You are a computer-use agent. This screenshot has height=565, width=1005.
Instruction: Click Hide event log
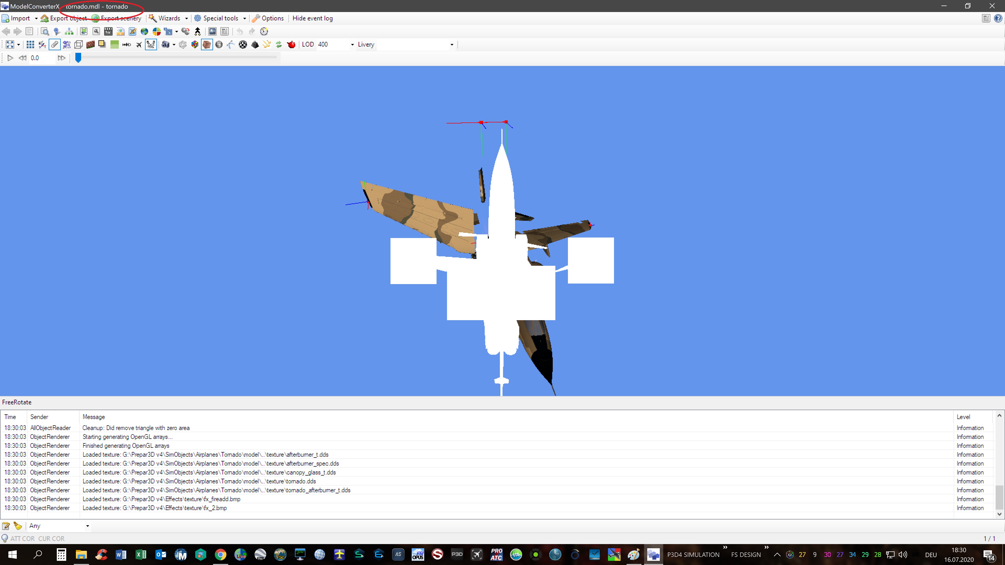click(x=312, y=18)
